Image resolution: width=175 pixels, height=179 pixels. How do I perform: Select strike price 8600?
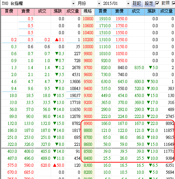click(x=88, y=144)
